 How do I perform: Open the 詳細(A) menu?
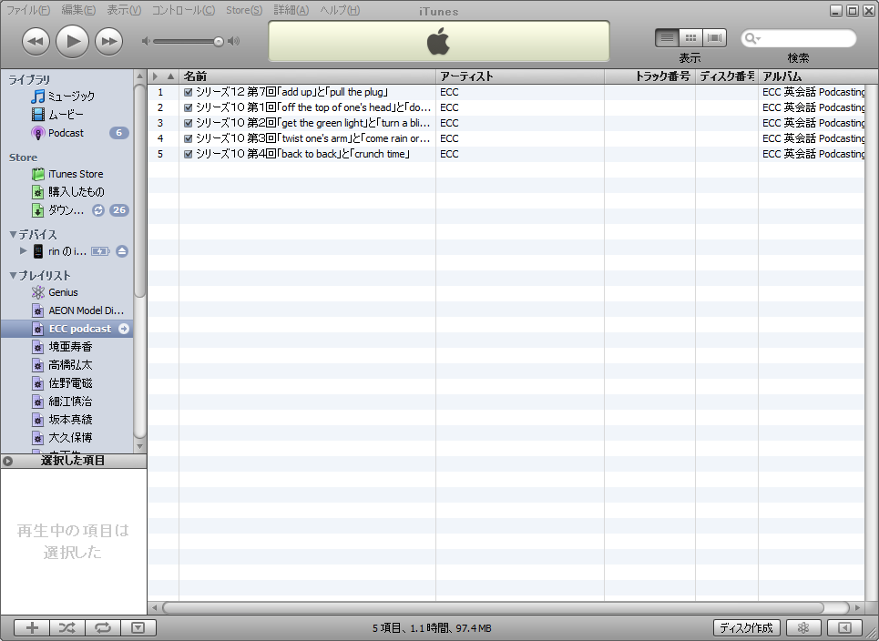point(291,10)
